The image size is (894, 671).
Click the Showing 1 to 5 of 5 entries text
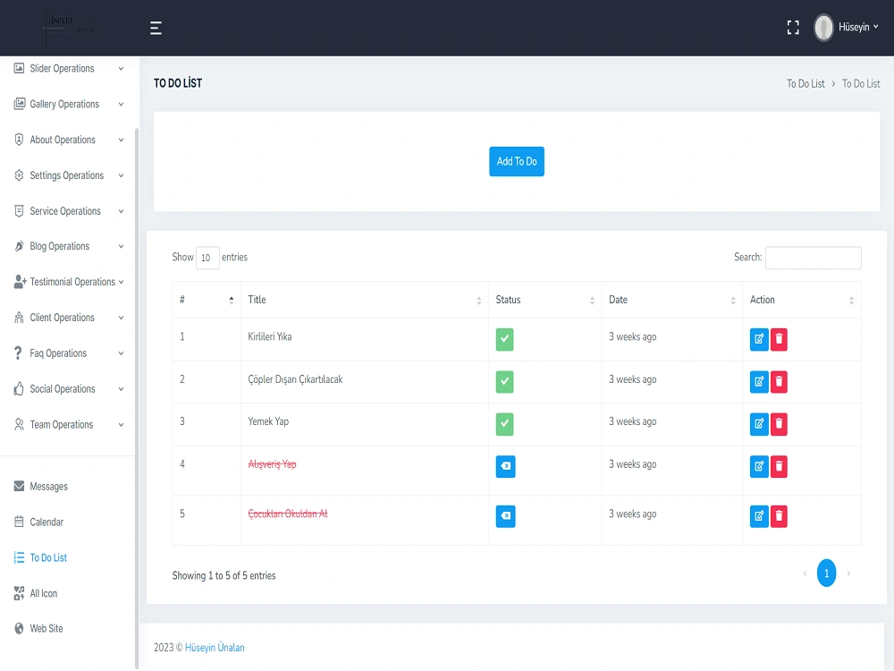click(223, 575)
